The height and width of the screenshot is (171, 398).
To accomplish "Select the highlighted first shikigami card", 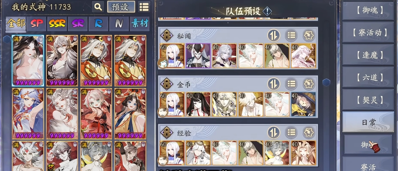I will (28, 60).
